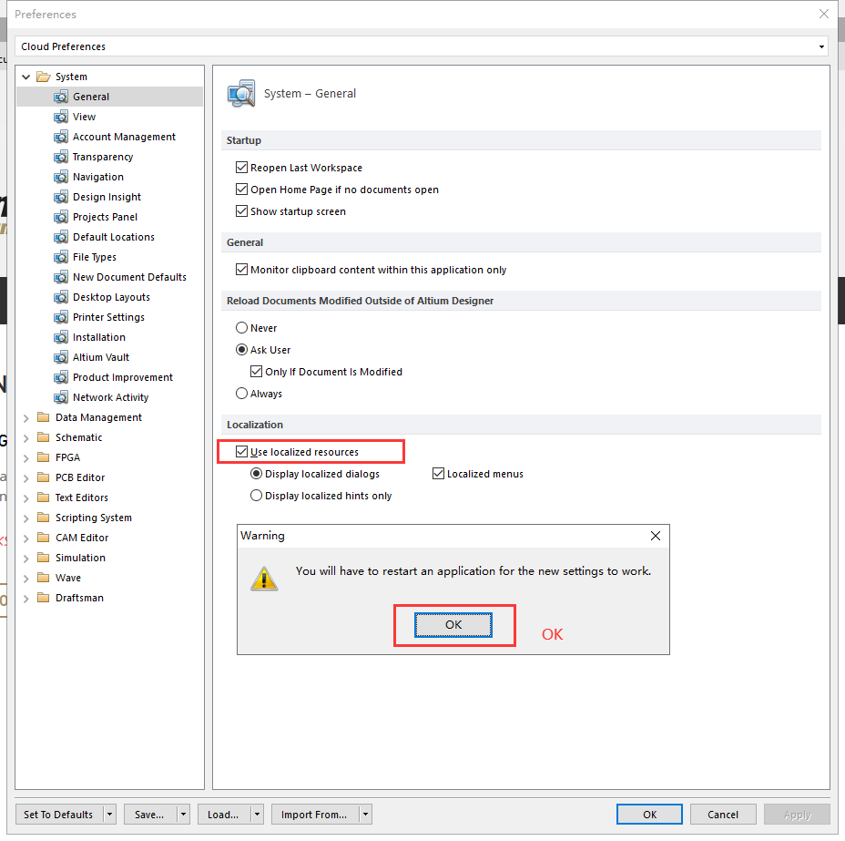The width and height of the screenshot is (845, 841).
Task: Open Set To Defaults dropdown arrow
Action: click(109, 814)
